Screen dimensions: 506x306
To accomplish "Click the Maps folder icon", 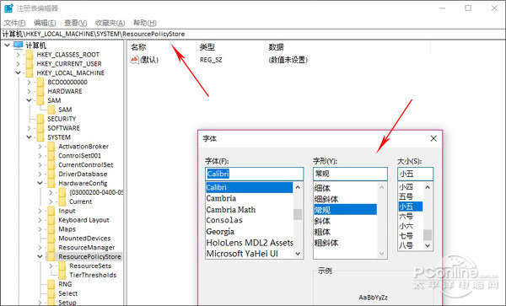I will point(51,229).
